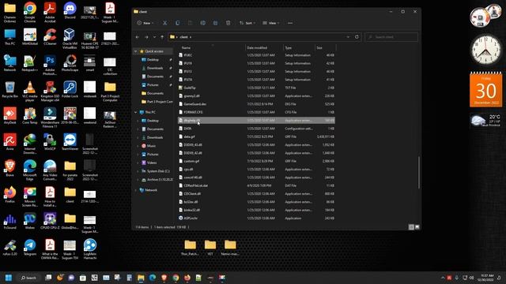The height and width of the screenshot is (284, 506).
Task: Expand the address bar history dropdown
Action: click(x=348, y=37)
